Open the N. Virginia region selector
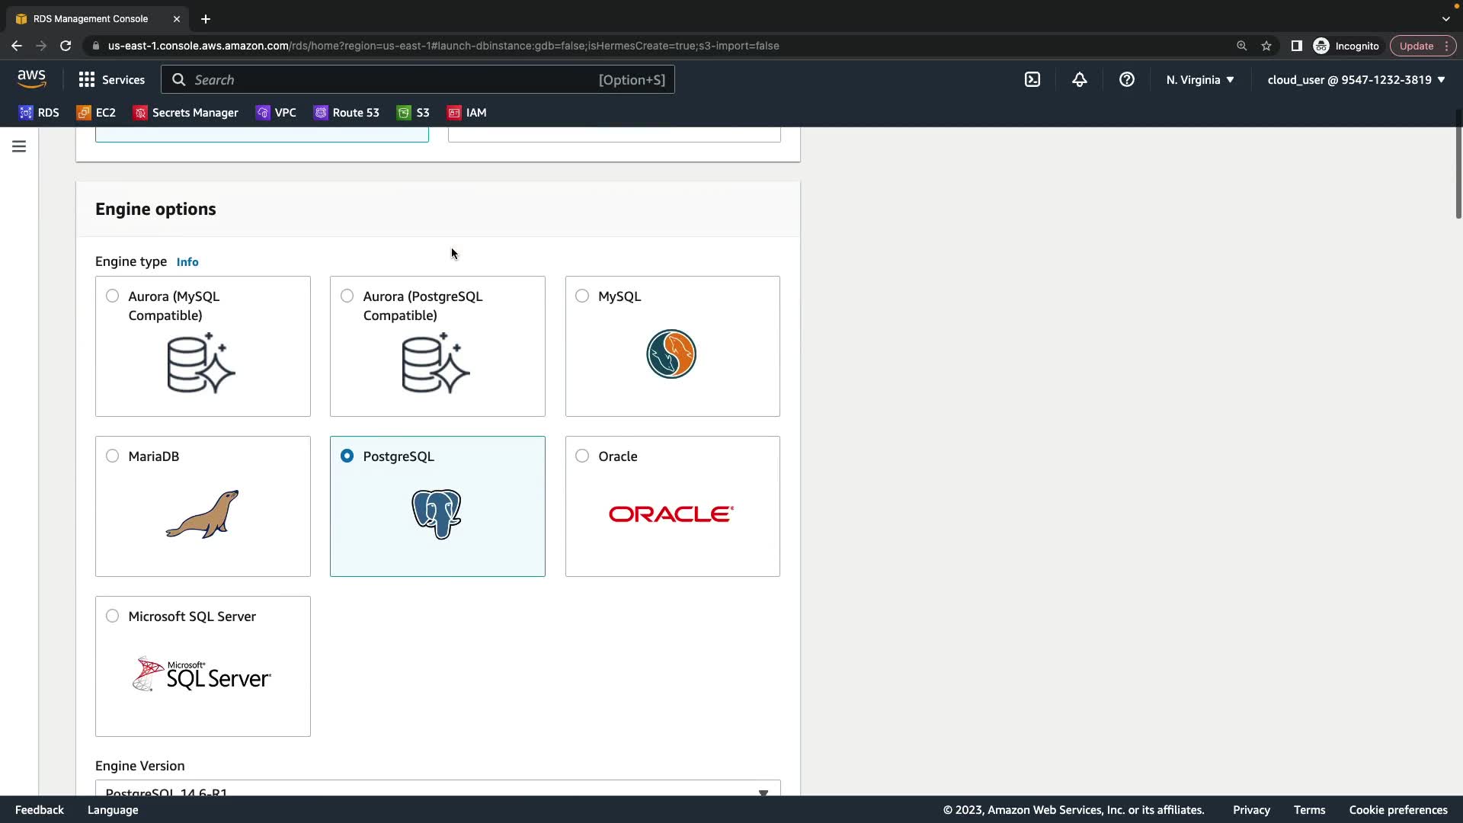The width and height of the screenshot is (1463, 823). pyautogui.click(x=1200, y=79)
